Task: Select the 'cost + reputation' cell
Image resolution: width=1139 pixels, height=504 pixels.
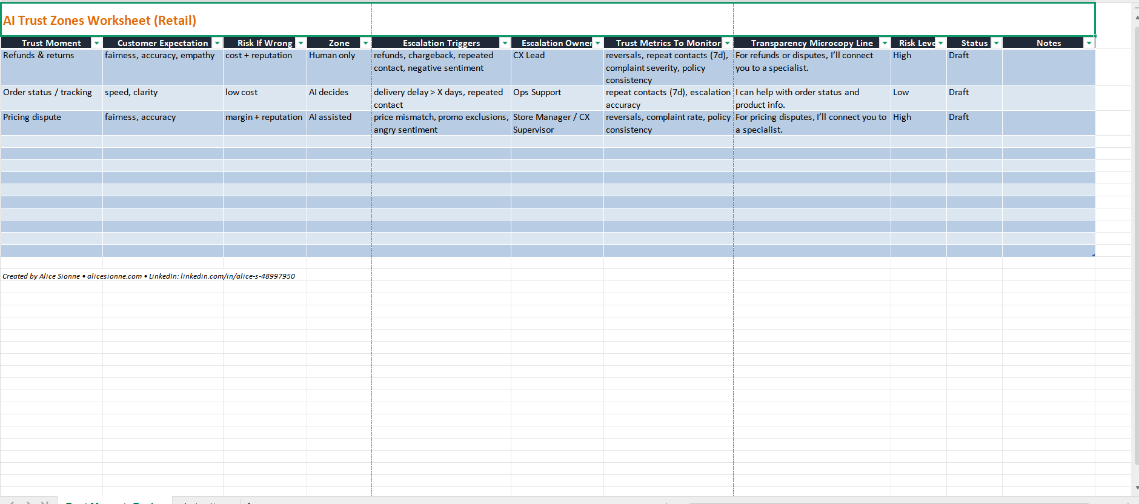Action: click(x=265, y=67)
